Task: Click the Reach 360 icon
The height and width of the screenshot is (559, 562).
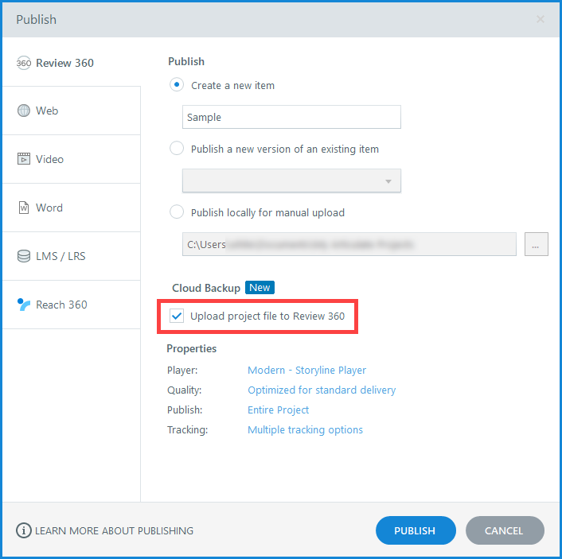Action: (24, 305)
